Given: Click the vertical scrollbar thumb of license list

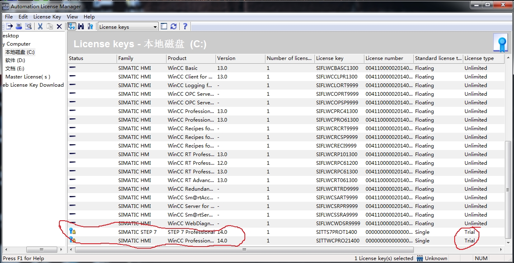Looking at the screenshot, I should (x=508, y=189).
